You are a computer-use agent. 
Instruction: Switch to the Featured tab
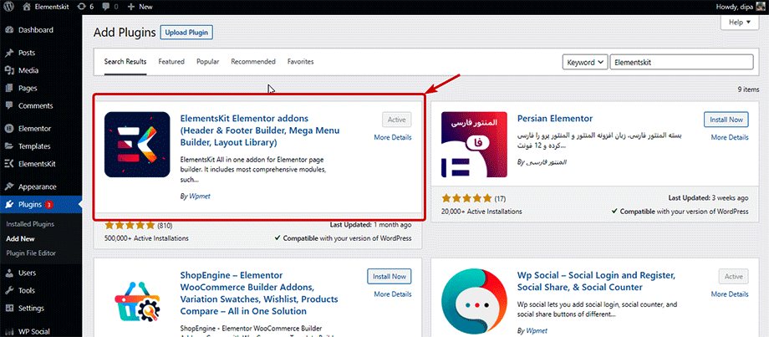pyautogui.click(x=171, y=62)
